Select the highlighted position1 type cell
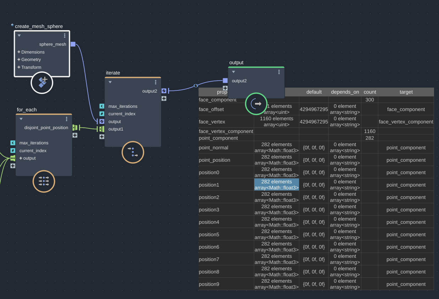 (x=277, y=184)
